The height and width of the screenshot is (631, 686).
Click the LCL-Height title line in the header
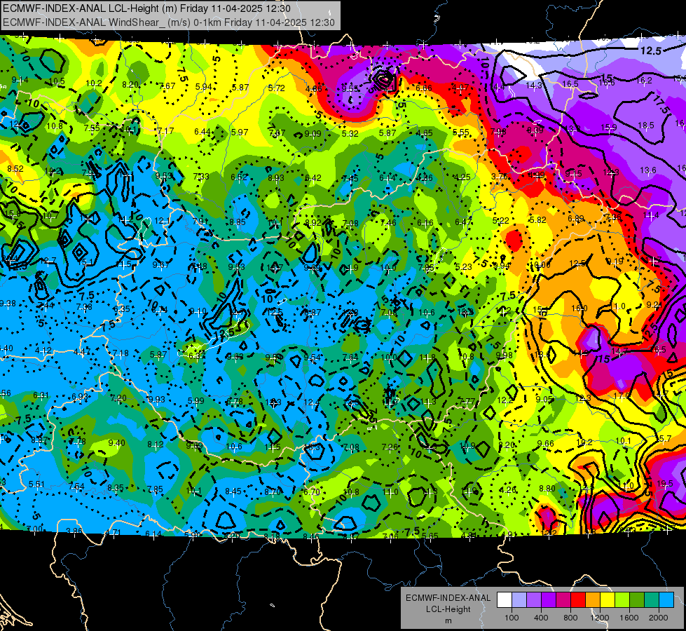[x=146, y=8]
